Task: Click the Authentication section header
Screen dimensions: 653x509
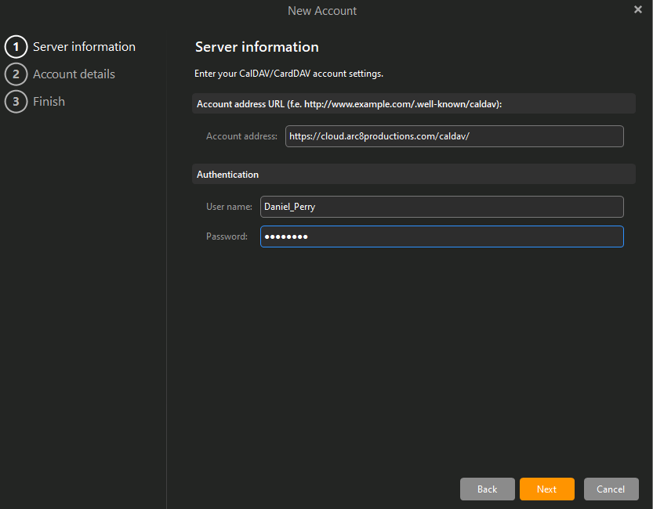Action: click(x=414, y=175)
